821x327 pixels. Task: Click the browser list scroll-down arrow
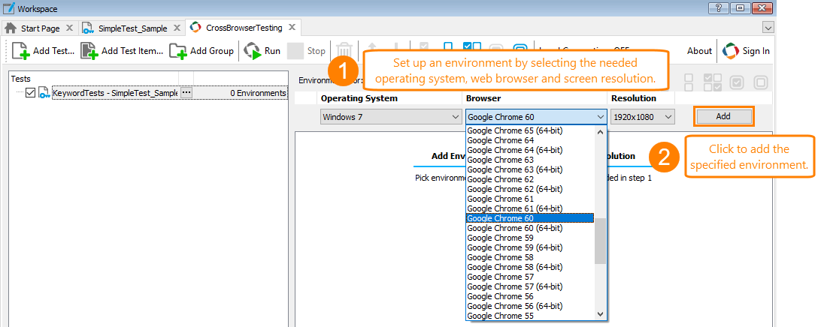(x=601, y=314)
